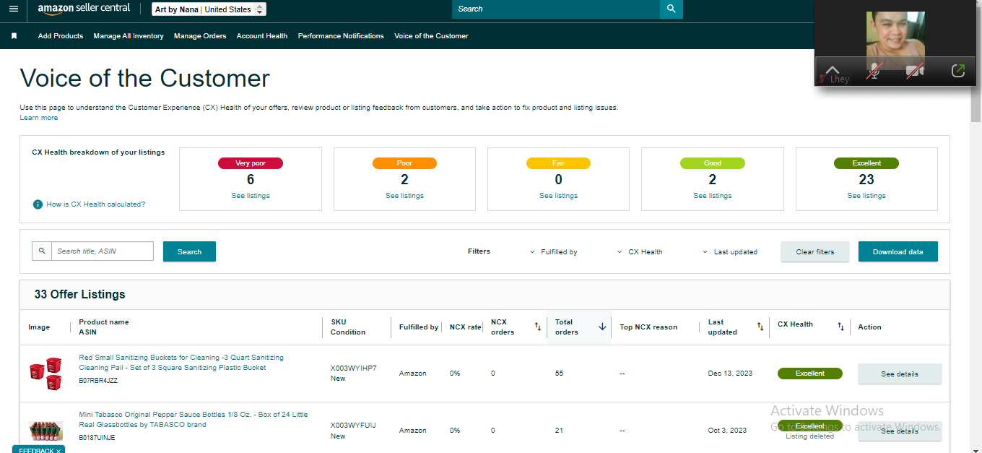This screenshot has height=453, width=982.
Task: Open the Art by Nana store selector
Action: click(209, 9)
